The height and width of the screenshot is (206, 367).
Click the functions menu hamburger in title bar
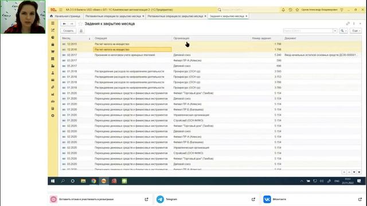click(61, 10)
